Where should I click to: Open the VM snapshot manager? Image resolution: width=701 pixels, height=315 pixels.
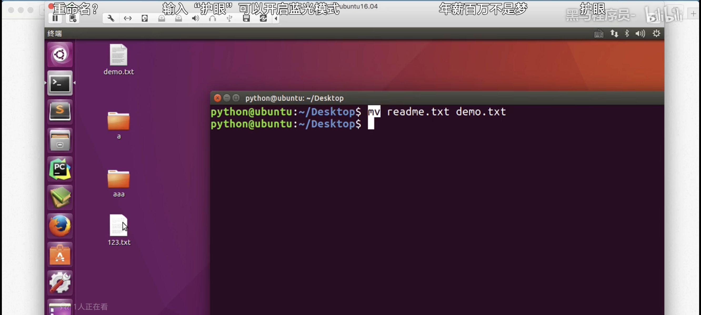(73, 18)
